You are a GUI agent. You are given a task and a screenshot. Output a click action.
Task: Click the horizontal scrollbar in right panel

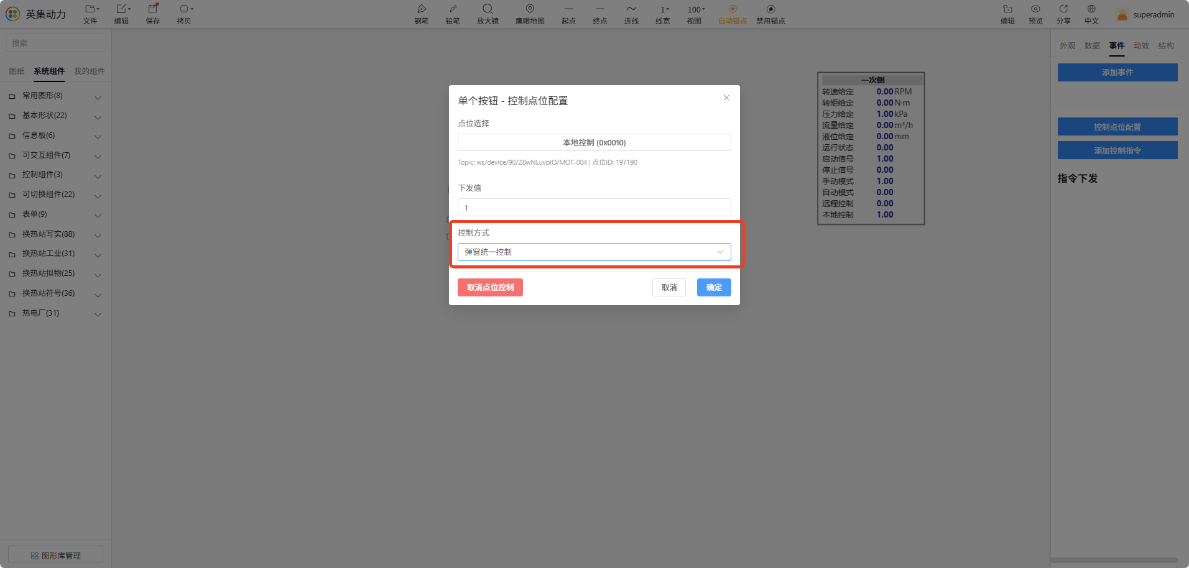(1114, 560)
